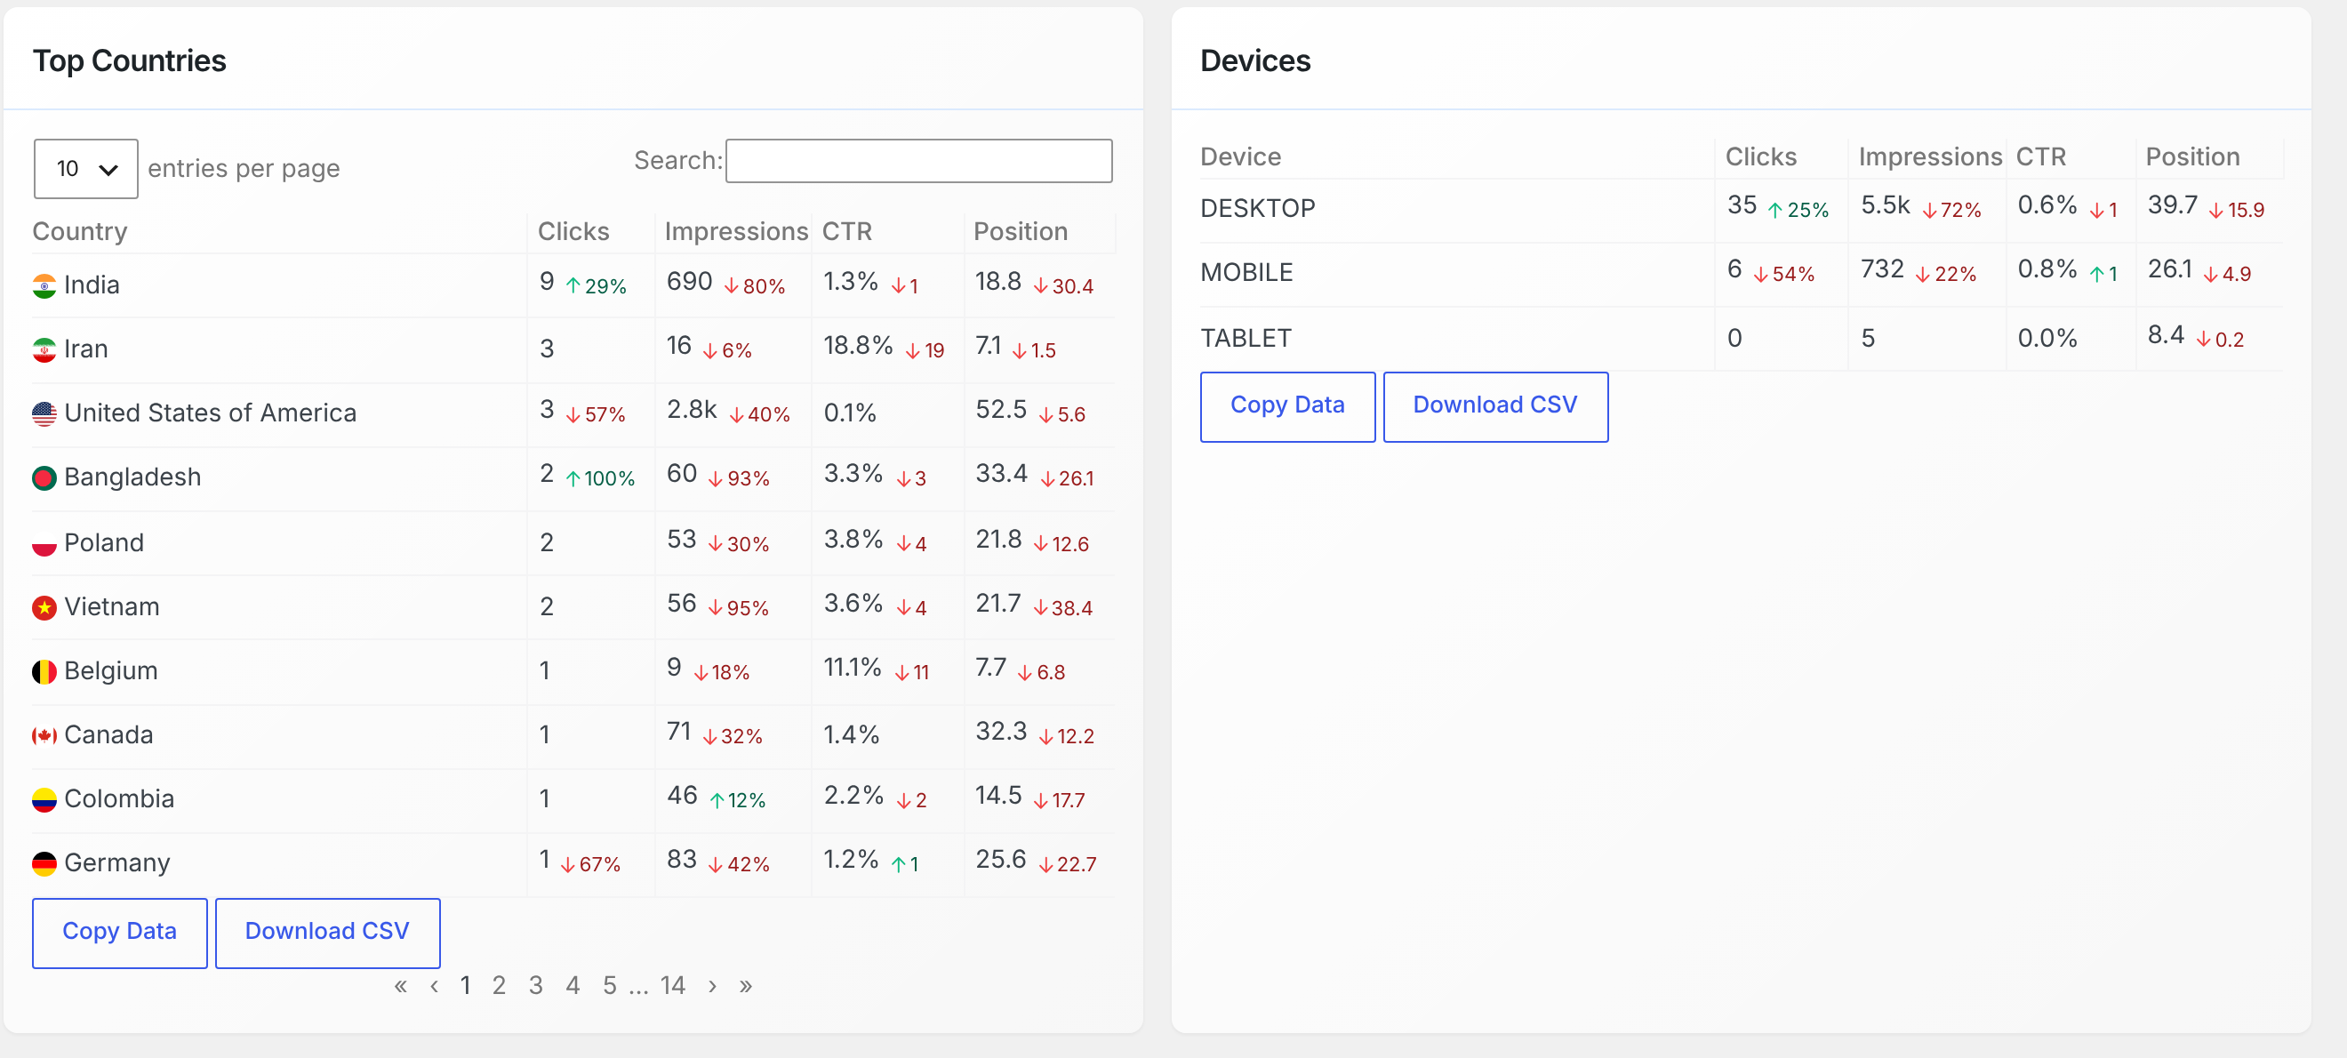Screen dimensions: 2347x1058
Task: Click the last page double arrow
Action: tap(746, 985)
